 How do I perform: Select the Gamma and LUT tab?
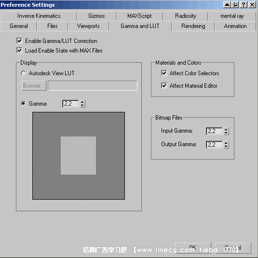(x=140, y=26)
